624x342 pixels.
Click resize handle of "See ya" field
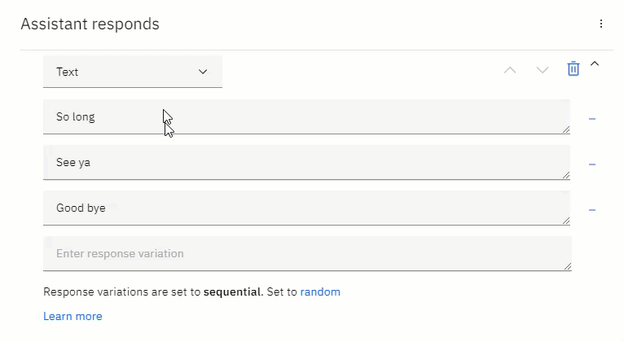pyautogui.click(x=566, y=175)
